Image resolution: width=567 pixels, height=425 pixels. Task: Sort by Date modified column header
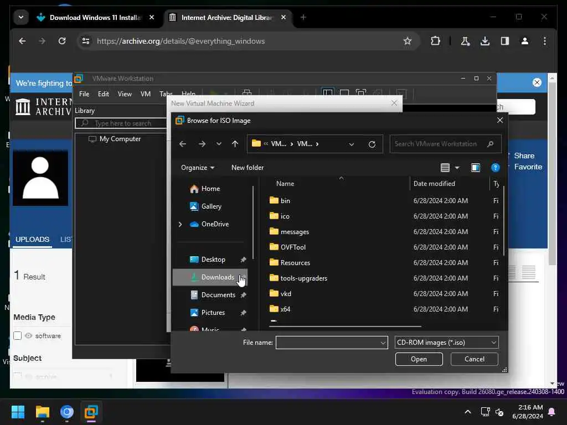pyautogui.click(x=434, y=184)
